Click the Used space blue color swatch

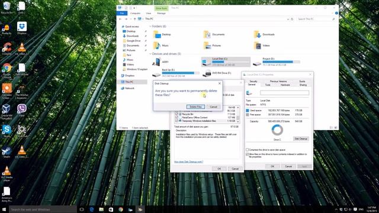[x=248, y=111]
